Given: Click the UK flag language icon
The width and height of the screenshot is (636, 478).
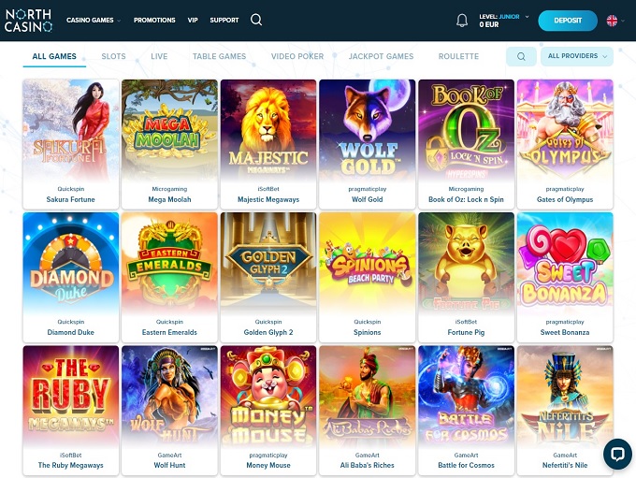Looking at the screenshot, I should pyautogui.click(x=612, y=21).
